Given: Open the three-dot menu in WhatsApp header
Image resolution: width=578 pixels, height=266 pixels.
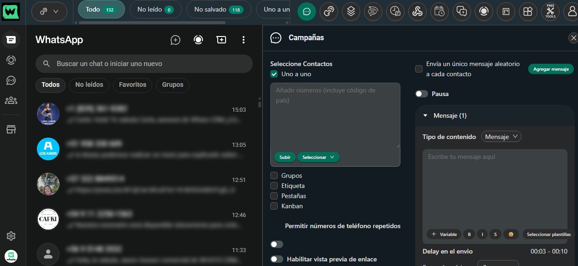Looking at the screenshot, I should (244, 40).
